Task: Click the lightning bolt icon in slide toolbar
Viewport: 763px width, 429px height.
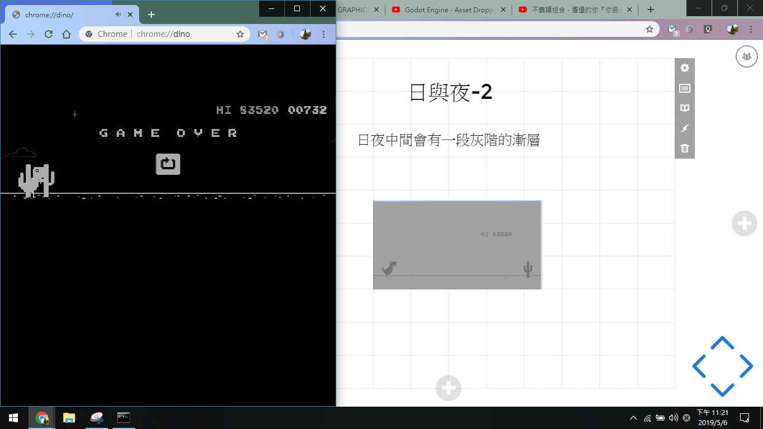Action: [x=685, y=128]
